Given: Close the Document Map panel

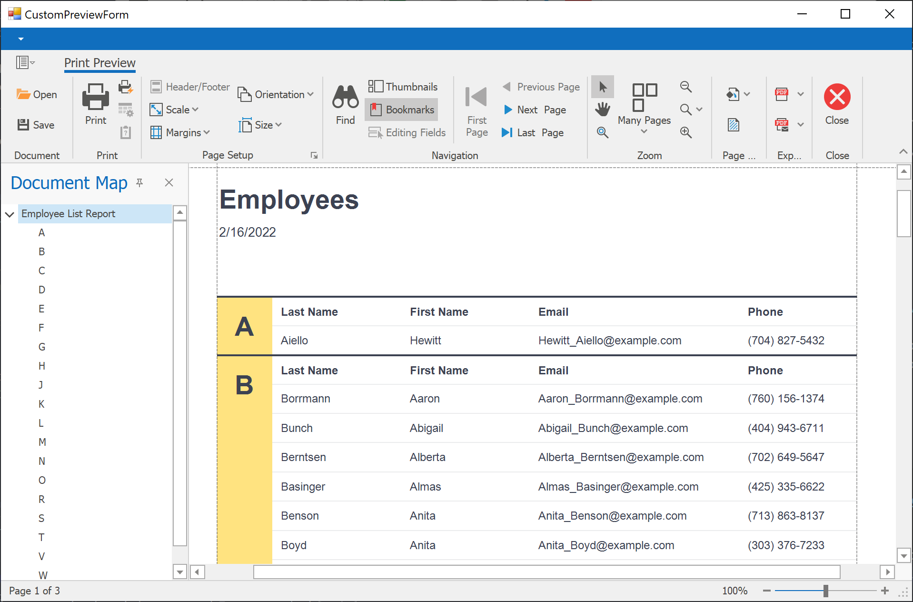Looking at the screenshot, I should tap(169, 183).
